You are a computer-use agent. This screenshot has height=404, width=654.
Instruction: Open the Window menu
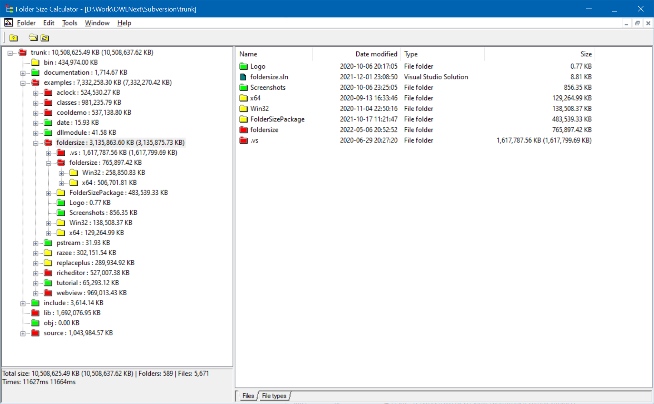tap(97, 23)
